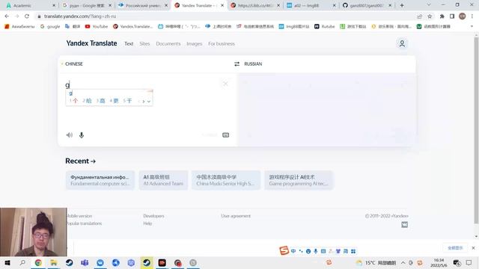Image resolution: width=479 pixels, height=269 pixels.
Task: Switch to the Google search tab
Action: (86, 5)
